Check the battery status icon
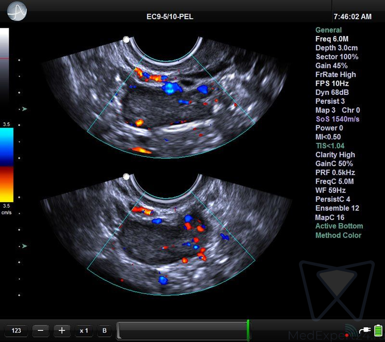The height and width of the screenshot is (342, 385). point(378,330)
